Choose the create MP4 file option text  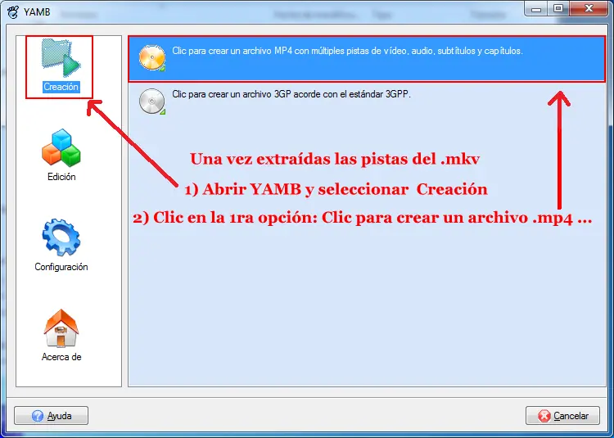[347, 51]
